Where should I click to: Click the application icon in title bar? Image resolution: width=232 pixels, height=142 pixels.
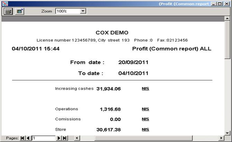click(5, 4)
